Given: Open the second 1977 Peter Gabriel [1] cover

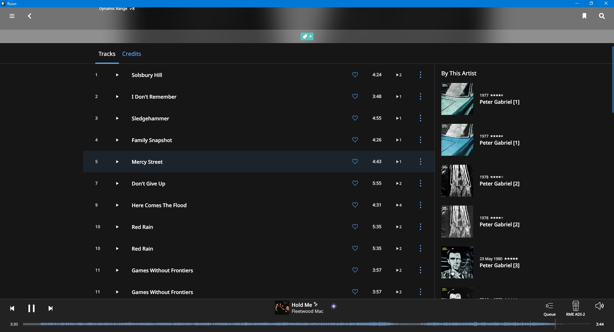Looking at the screenshot, I should pos(457,140).
